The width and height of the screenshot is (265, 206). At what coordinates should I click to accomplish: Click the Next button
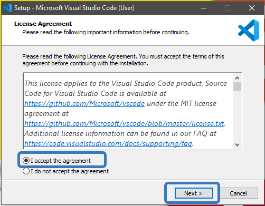point(194,193)
